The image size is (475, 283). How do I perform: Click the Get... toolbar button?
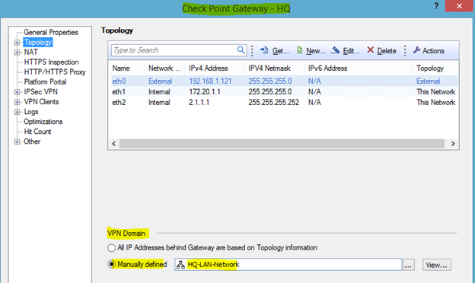point(275,50)
